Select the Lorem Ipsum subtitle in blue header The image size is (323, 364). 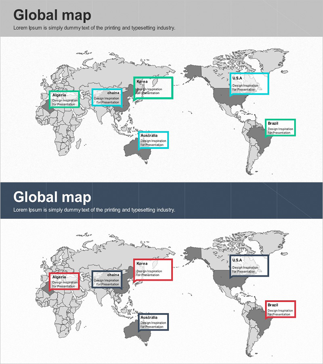[x=94, y=210]
